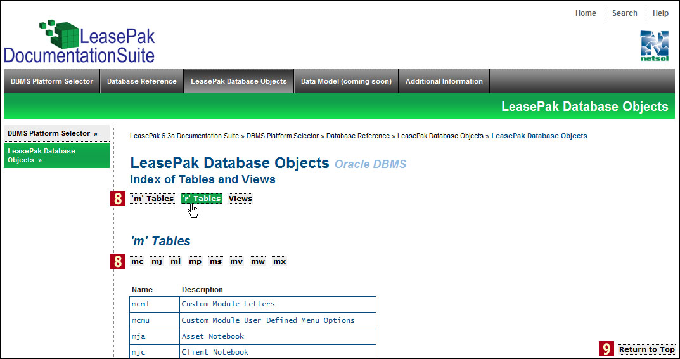Screen dimensions: 680x359
Task: Jump to the mx tables anchor
Action: click(x=279, y=261)
